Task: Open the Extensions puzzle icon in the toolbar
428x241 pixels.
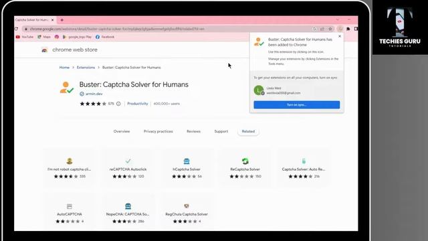Action: pyautogui.click(x=348, y=29)
